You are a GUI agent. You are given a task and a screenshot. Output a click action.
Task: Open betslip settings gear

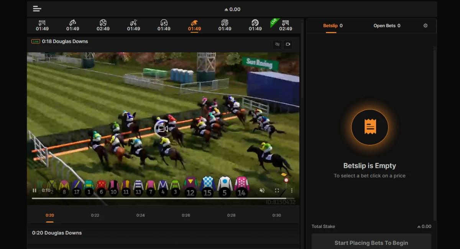pos(425,26)
